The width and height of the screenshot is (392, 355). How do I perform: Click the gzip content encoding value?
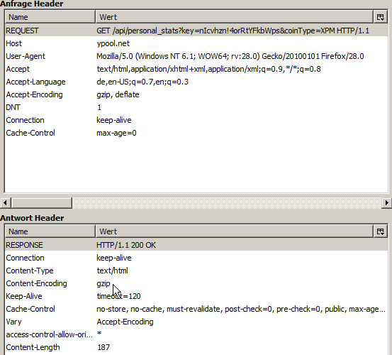[x=103, y=284]
